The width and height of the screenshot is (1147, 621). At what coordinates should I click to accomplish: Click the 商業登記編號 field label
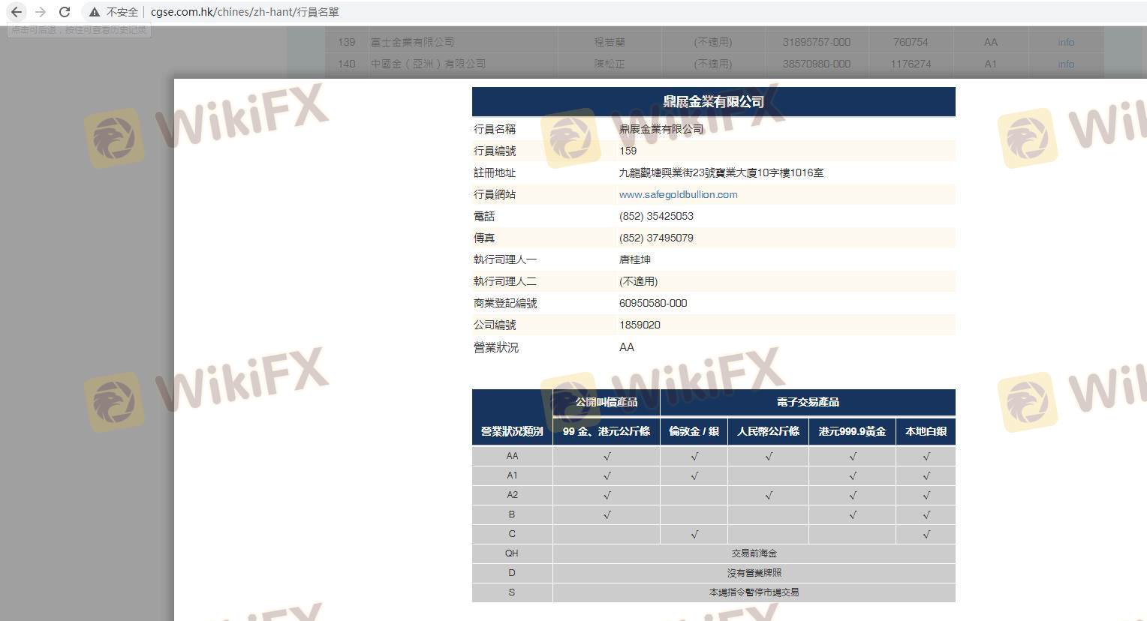505,303
